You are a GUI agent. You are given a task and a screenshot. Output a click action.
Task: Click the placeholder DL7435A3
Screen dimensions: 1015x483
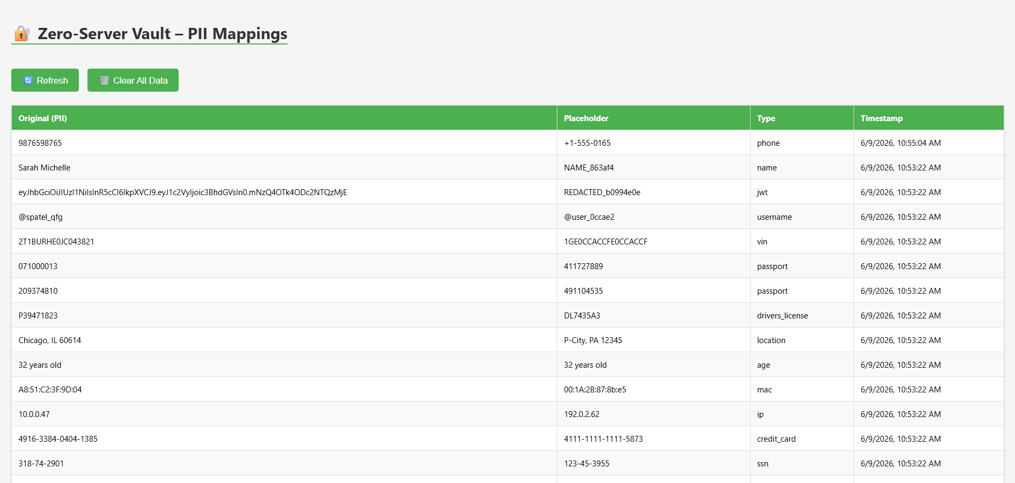coord(582,316)
